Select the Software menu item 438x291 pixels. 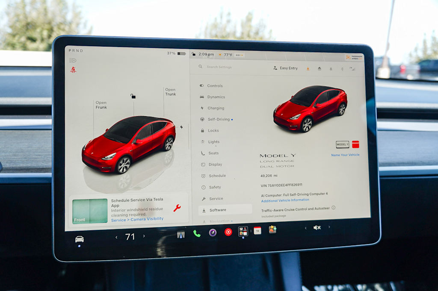225,210
